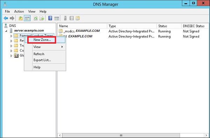The height and width of the screenshot is (138, 210).
Task: Click right arrow of horizontal scrollbar
Action: tap(206, 135)
